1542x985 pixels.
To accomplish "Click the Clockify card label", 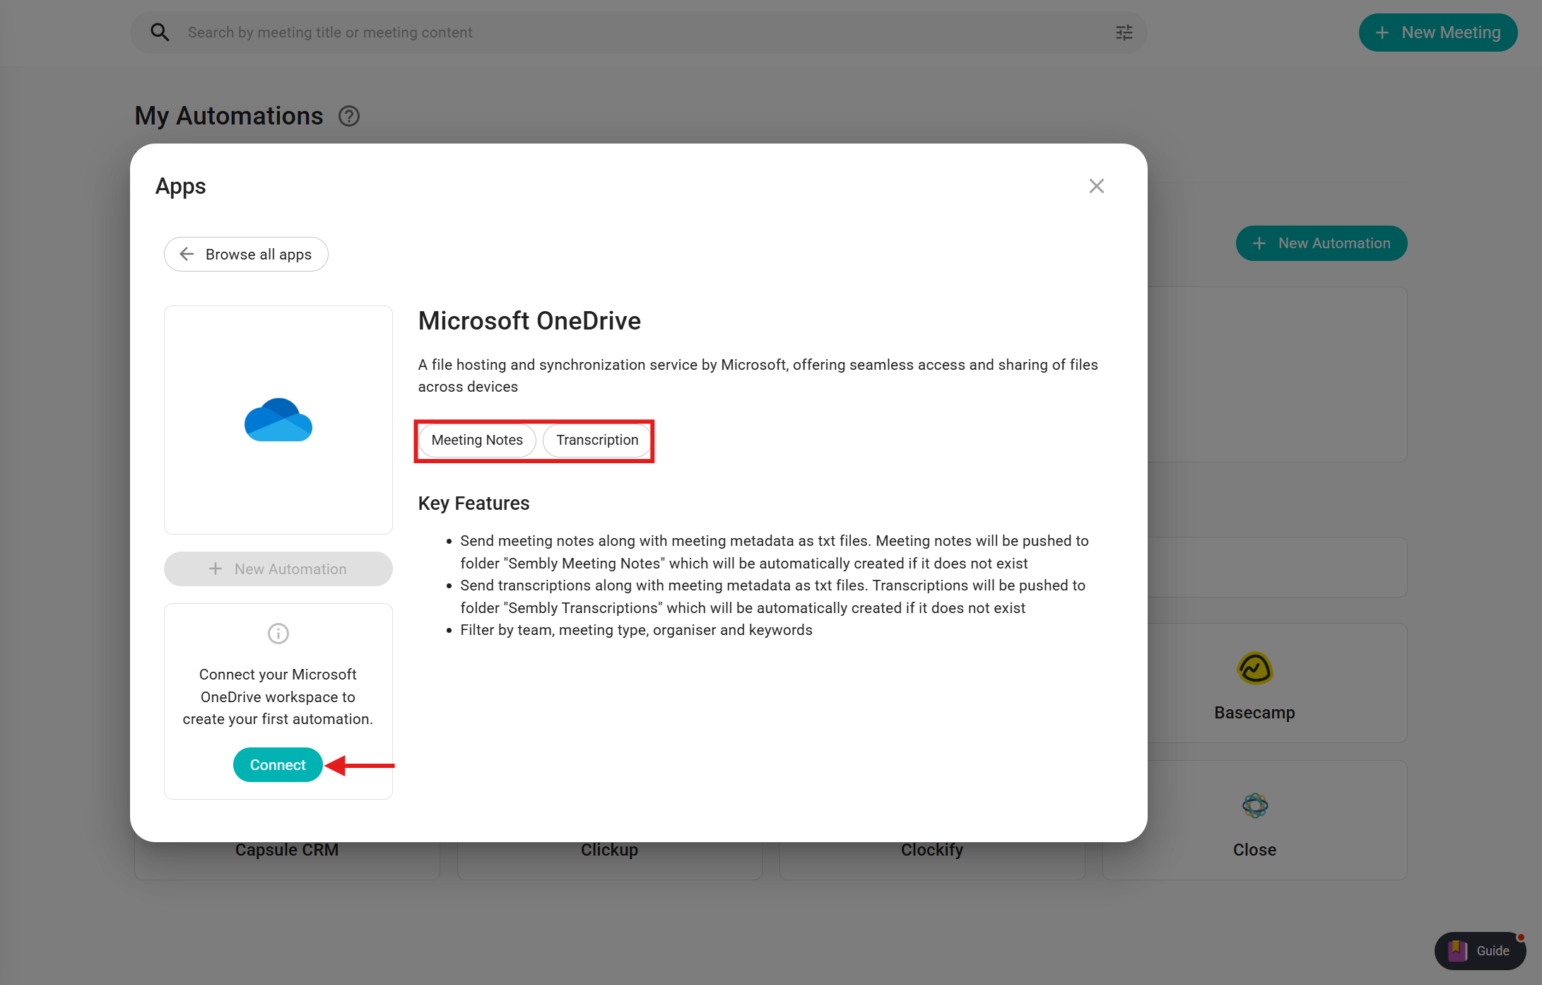I will coord(931,850).
